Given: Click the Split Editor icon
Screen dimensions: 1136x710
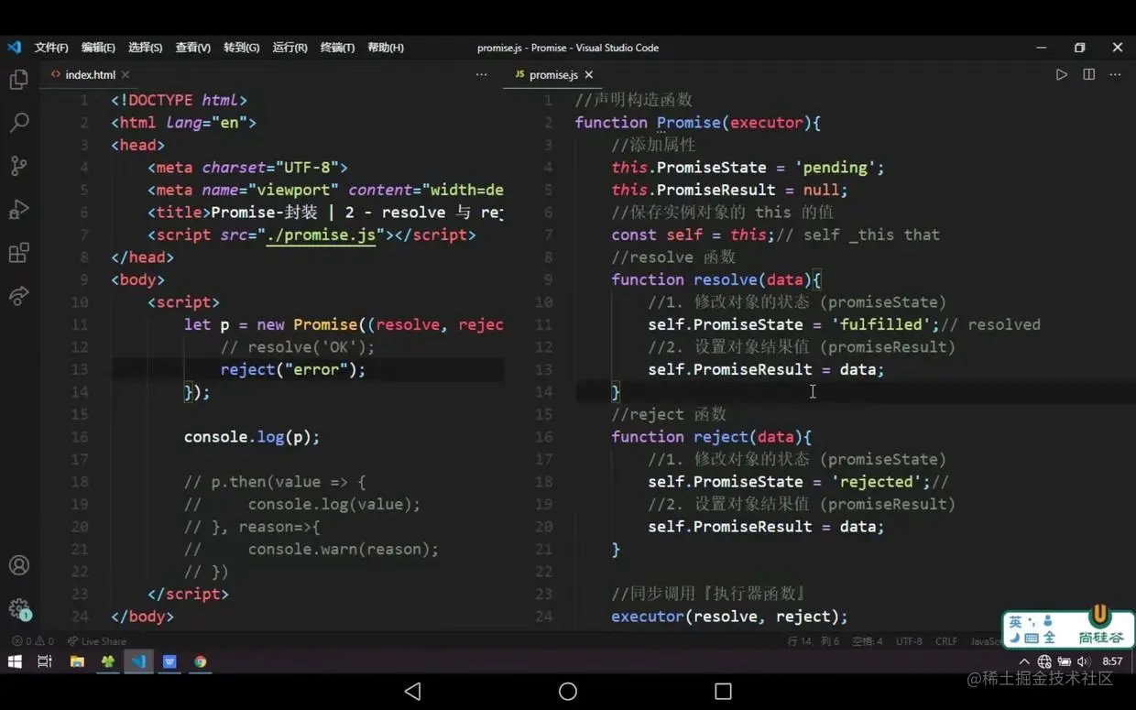Looking at the screenshot, I should (1088, 74).
